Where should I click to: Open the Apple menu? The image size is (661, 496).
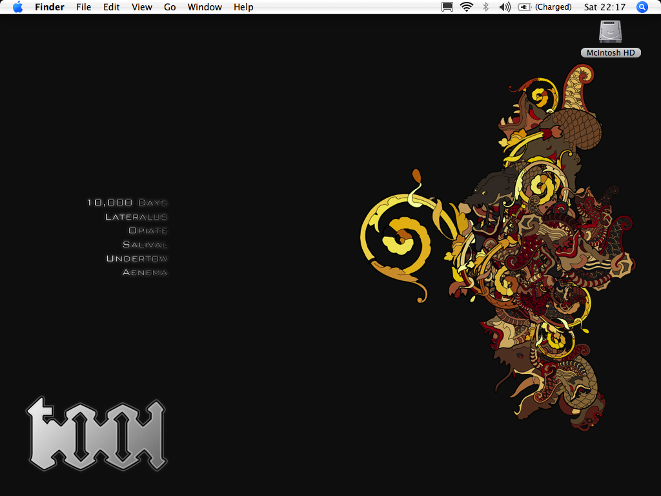click(x=17, y=7)
